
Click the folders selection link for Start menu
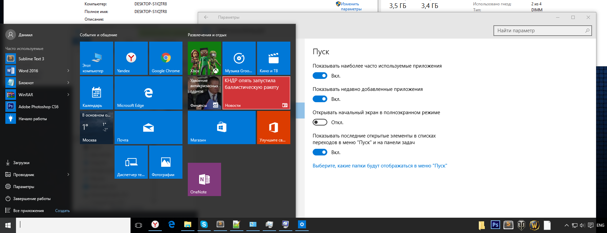(380, 166)
